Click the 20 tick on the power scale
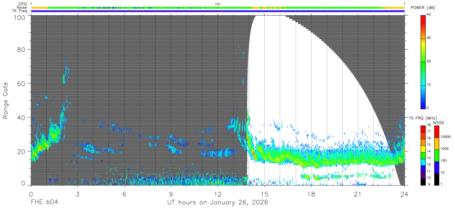 428,61
